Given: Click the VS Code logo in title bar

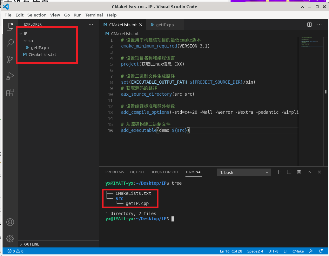Looking at the screenshot, I should coord(6,7).
